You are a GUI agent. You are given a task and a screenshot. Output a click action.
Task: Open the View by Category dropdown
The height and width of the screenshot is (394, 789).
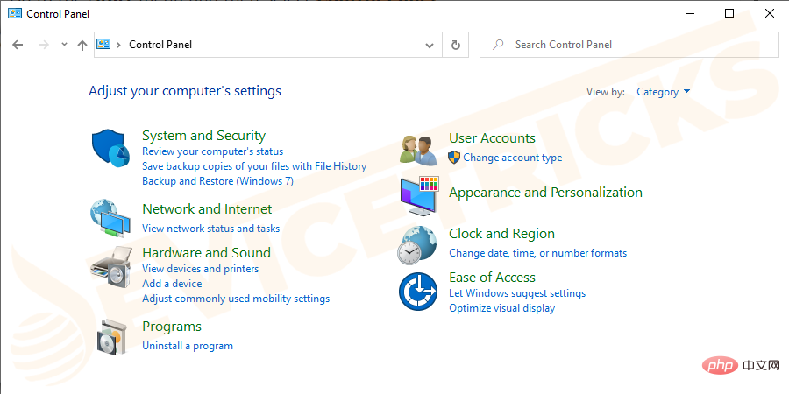click(664, 91)
